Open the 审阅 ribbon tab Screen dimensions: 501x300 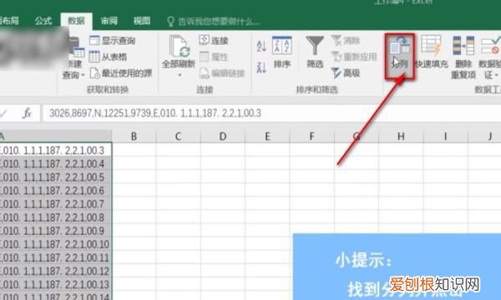point(109,21)
